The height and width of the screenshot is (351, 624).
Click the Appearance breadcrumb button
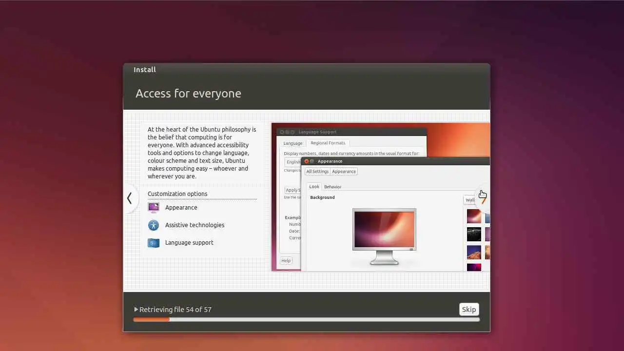pyautogui.click(x=344, y=172)
